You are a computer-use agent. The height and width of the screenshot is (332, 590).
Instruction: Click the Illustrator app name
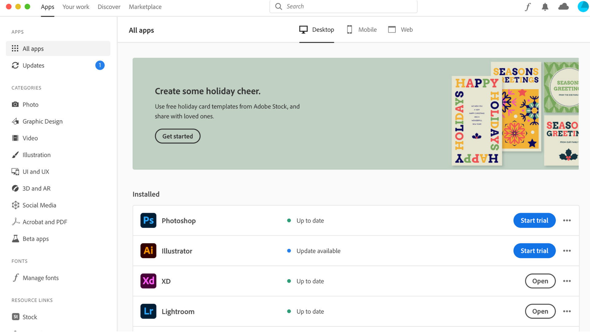tap(177, 251)
